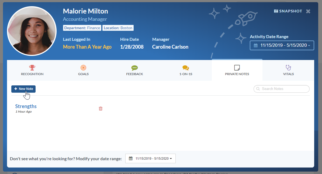Open the Strengths note
This screenshot has height=174, width=322.
pyautogui.click(x=26, y=106)
